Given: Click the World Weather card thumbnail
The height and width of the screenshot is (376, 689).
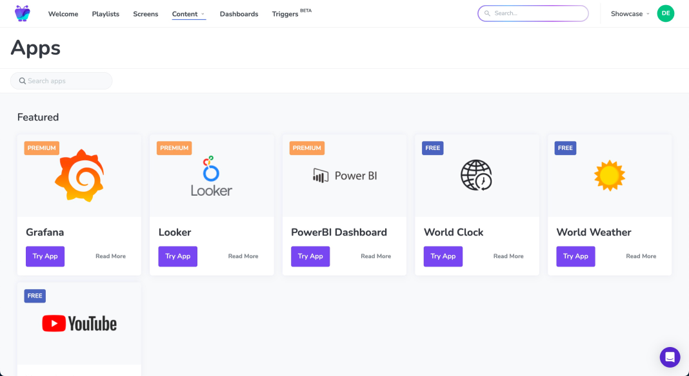Looking at the screenshot, I should pos(609,174).
